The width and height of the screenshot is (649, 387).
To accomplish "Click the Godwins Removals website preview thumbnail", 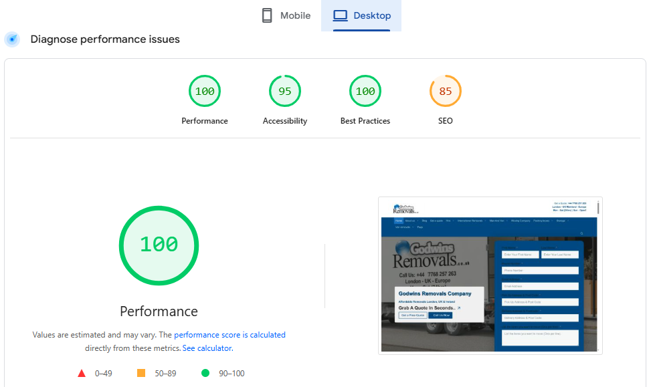I will pos(490,275).
